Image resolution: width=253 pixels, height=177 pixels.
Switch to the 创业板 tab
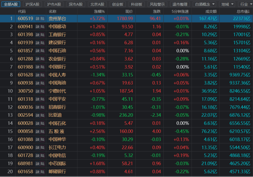tap(118, 4)
